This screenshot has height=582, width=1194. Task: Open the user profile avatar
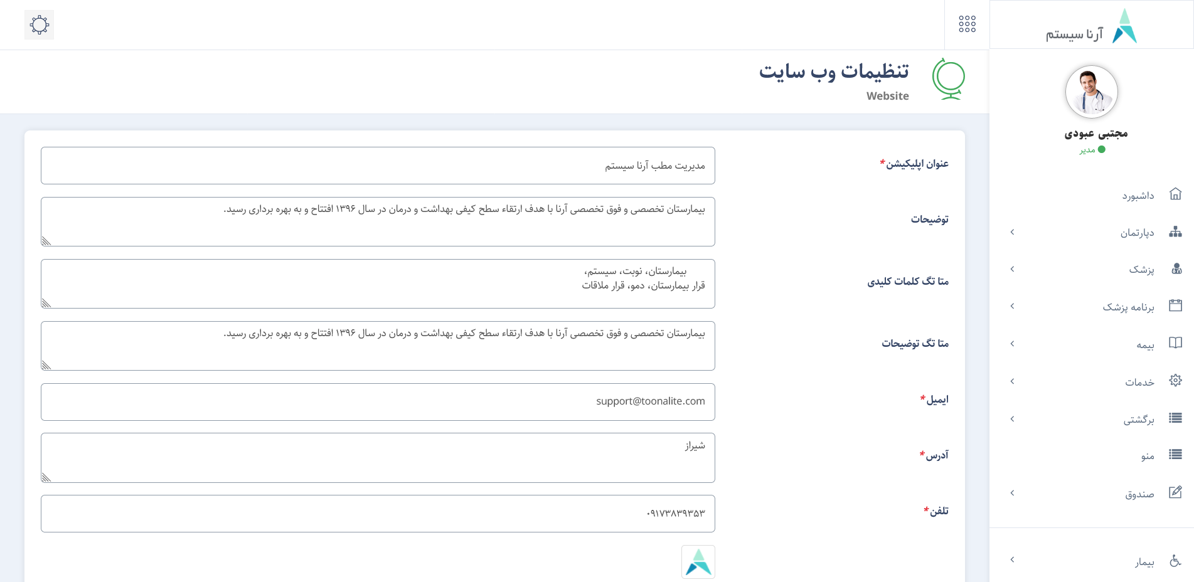(1091, 92)
